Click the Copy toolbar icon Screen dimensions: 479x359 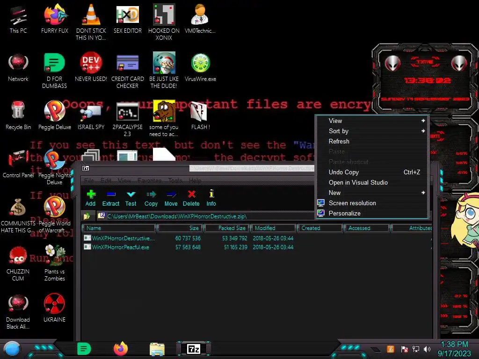[151, 198]
